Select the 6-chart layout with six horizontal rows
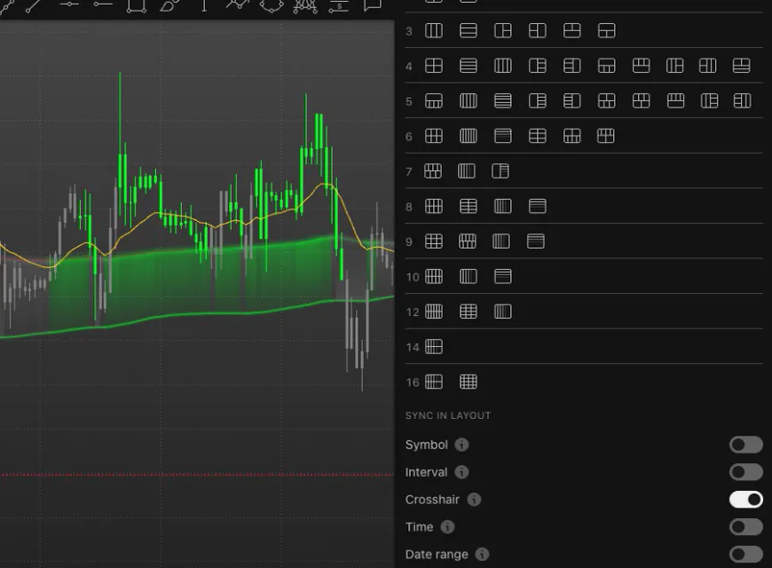 point(502,136)
